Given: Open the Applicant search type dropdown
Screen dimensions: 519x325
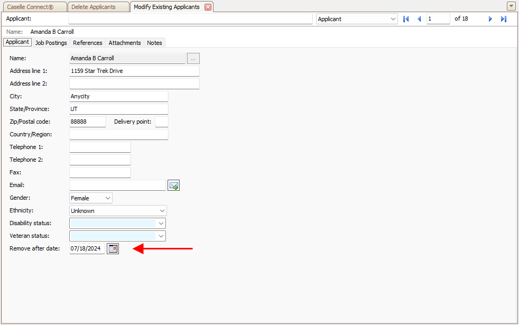Looking at the screenshot, I should coord(393,19).
